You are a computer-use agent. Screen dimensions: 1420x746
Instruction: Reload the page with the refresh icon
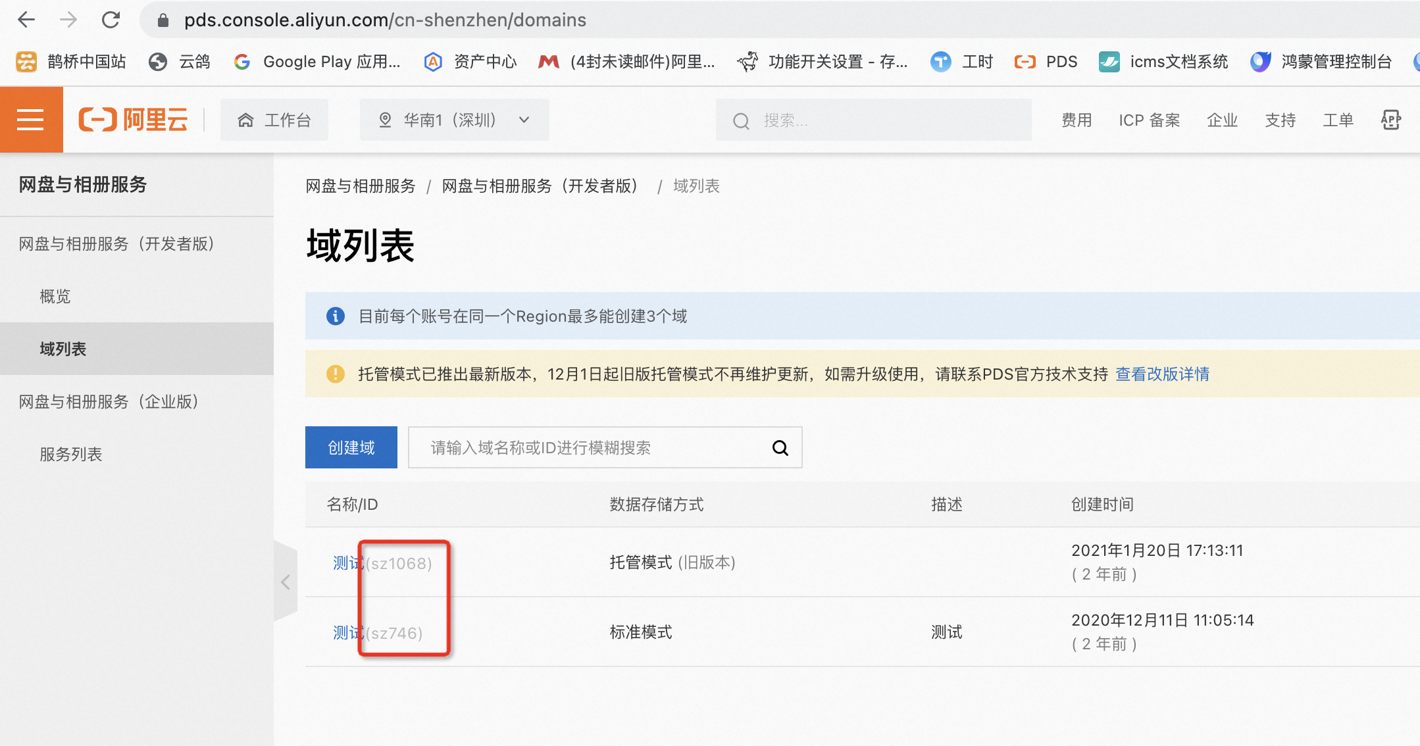[x=111, y=20]
